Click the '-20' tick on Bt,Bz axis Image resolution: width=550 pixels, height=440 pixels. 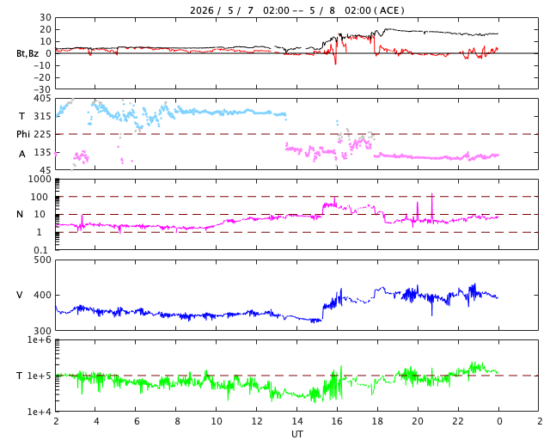tap(42, 77)
